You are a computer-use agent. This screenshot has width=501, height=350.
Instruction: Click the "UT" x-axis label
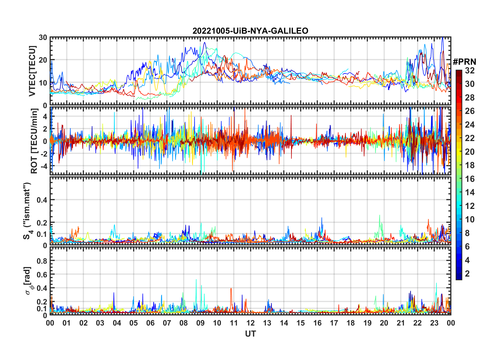250,334
